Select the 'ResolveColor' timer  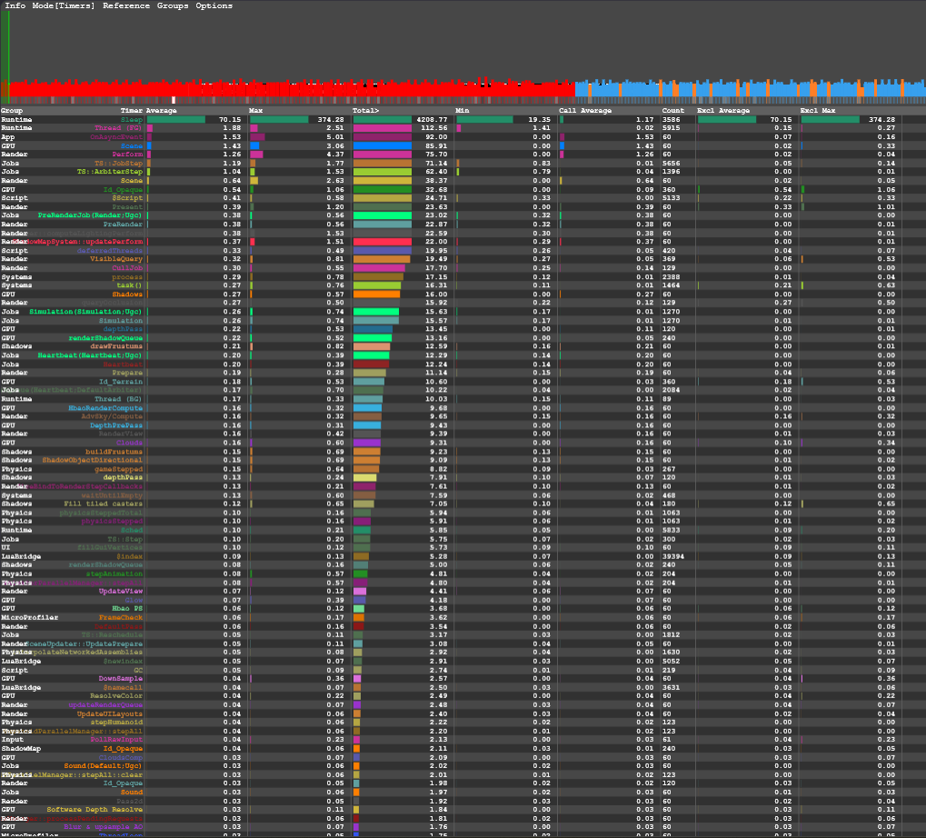tap(116, 696)
